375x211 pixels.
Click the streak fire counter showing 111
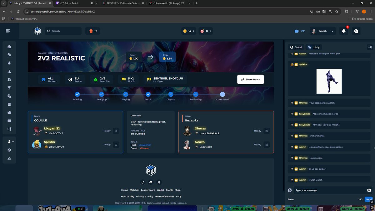93,31
